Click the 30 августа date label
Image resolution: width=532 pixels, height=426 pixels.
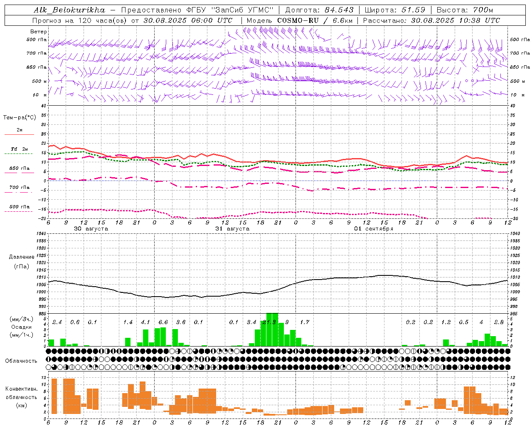pyautogui.click(x=91, y=229)
